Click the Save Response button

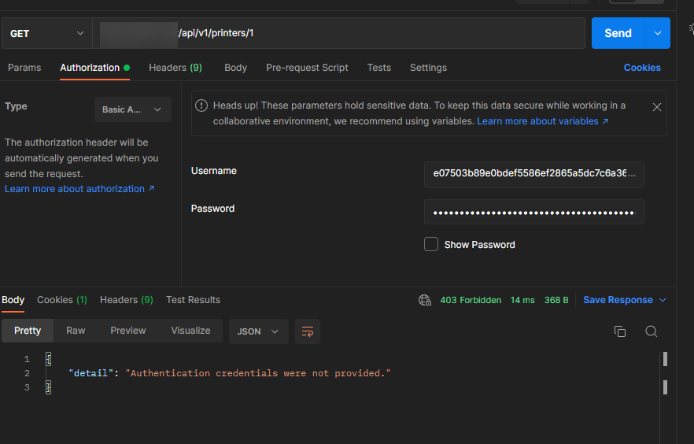tap(618, 300)
